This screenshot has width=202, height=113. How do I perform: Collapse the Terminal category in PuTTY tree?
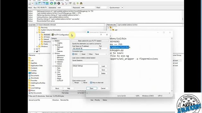coord(53,45)
